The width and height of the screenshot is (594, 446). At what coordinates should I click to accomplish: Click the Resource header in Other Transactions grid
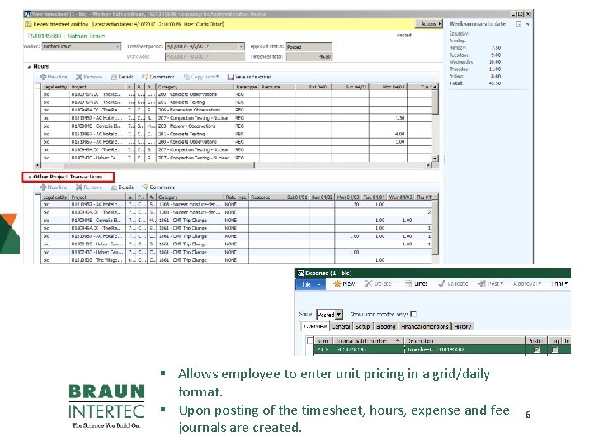(x=267, y=197)
